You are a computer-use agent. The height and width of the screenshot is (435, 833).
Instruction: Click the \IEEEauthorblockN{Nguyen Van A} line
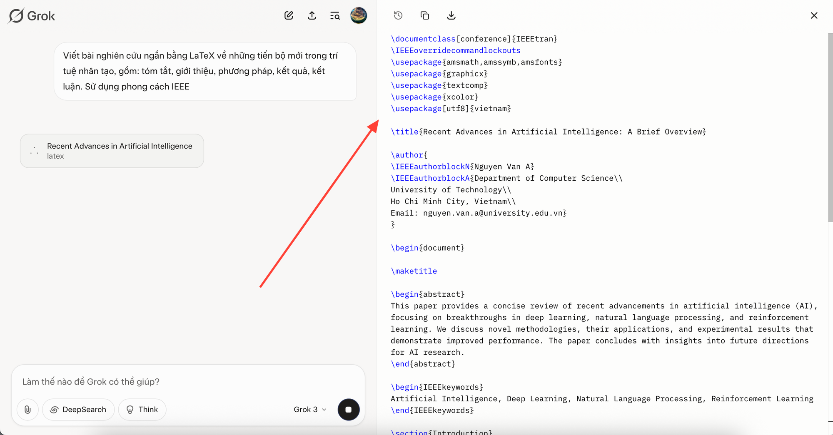(x=462, y=167)
